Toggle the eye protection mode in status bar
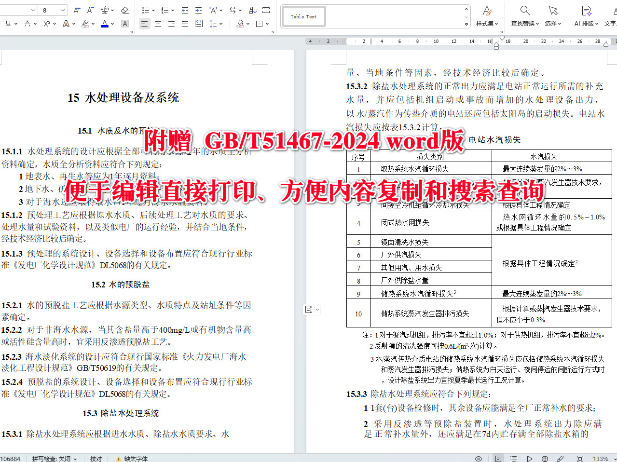The width and height of the screenshot is (617, 462). tap(479, 459)
